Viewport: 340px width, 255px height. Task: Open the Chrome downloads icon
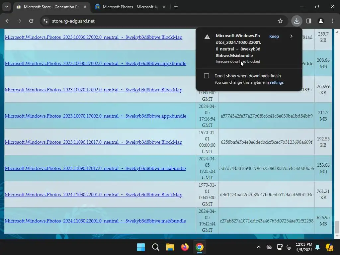coord(297,21)
